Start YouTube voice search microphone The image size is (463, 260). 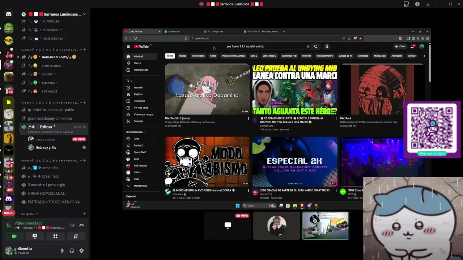(327, 47)
